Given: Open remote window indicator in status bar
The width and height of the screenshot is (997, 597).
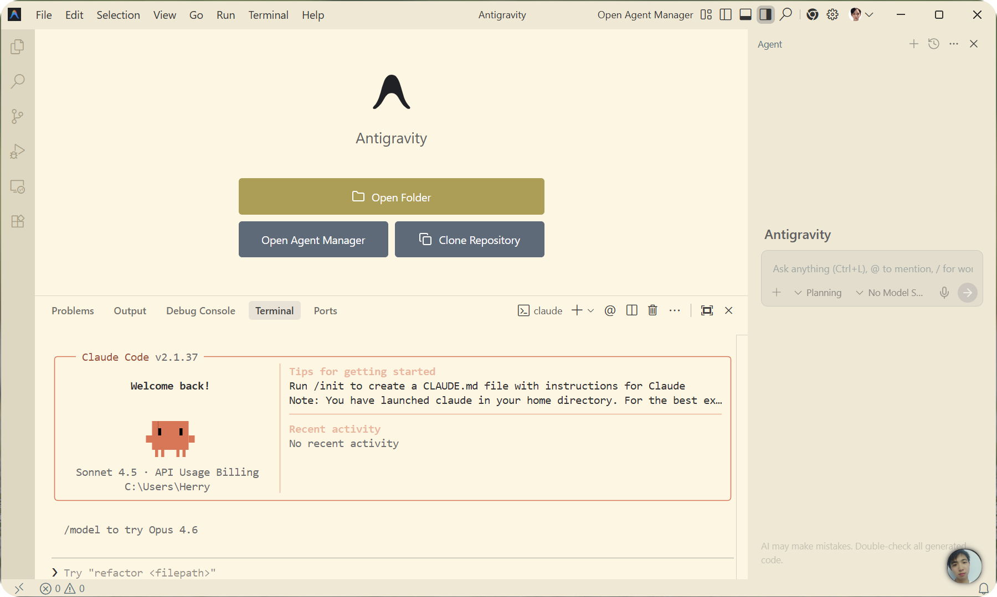Looking at the screenshot, I should tap(19, 588).
